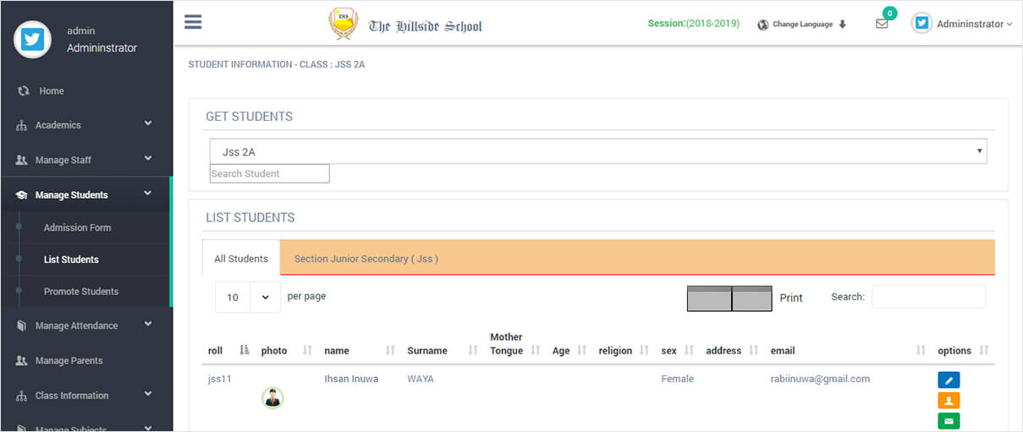The height and width of the screenshot is (432, 1023).
Task: Click the globe icon beside Change Language
Action: pyautogui.click(x=763, y=25)
